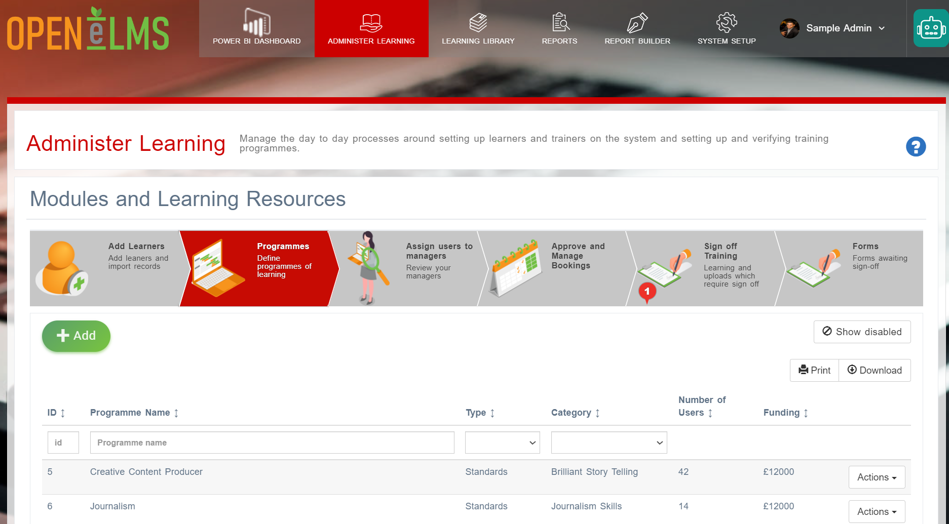Open Actions menu for Creative Content Producer
The height and width of the screenshot is (524, 949).
tap(877, 477)
